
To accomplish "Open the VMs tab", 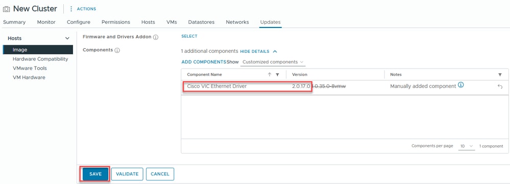I will [x=172, y=22].
